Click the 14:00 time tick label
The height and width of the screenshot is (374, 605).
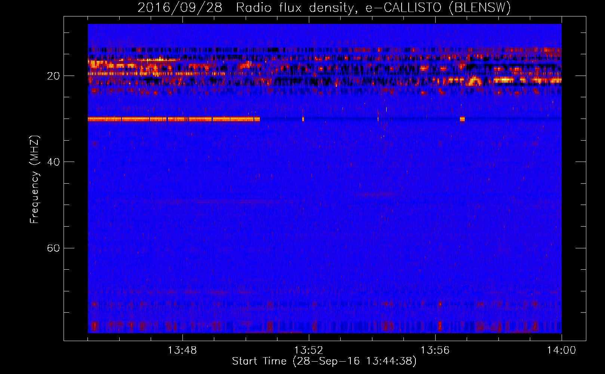tap(562, 350)
